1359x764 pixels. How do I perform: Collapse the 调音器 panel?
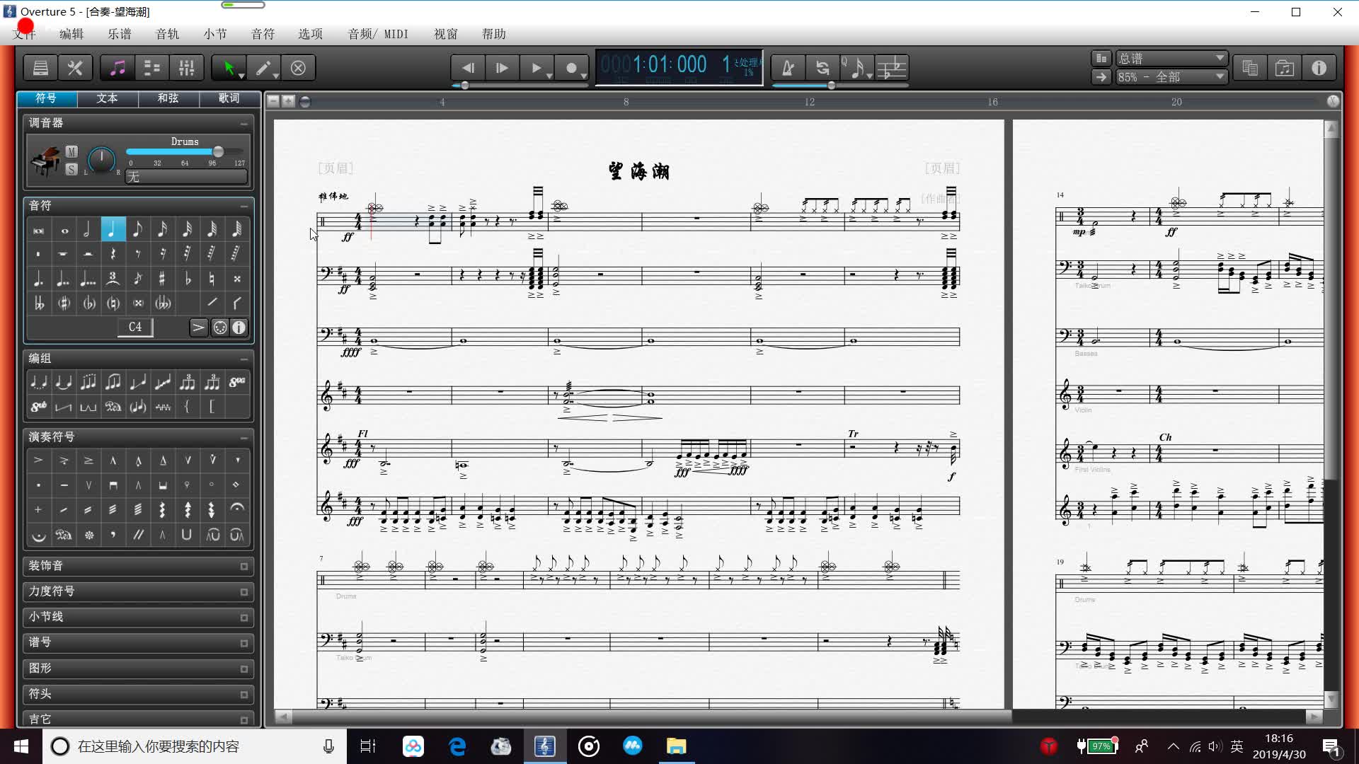(x=243, y=123)
